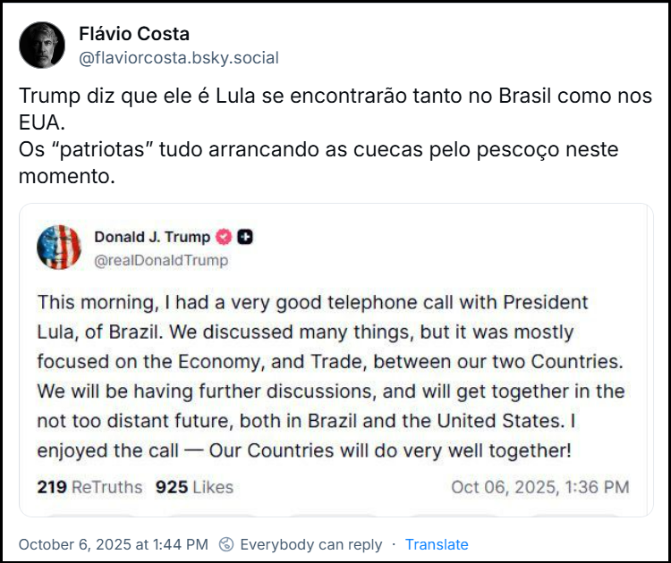Image resolution: width=671 pixels, height=563 pixels.
Task: Click the Translate link
Action: tap(437, 544)
